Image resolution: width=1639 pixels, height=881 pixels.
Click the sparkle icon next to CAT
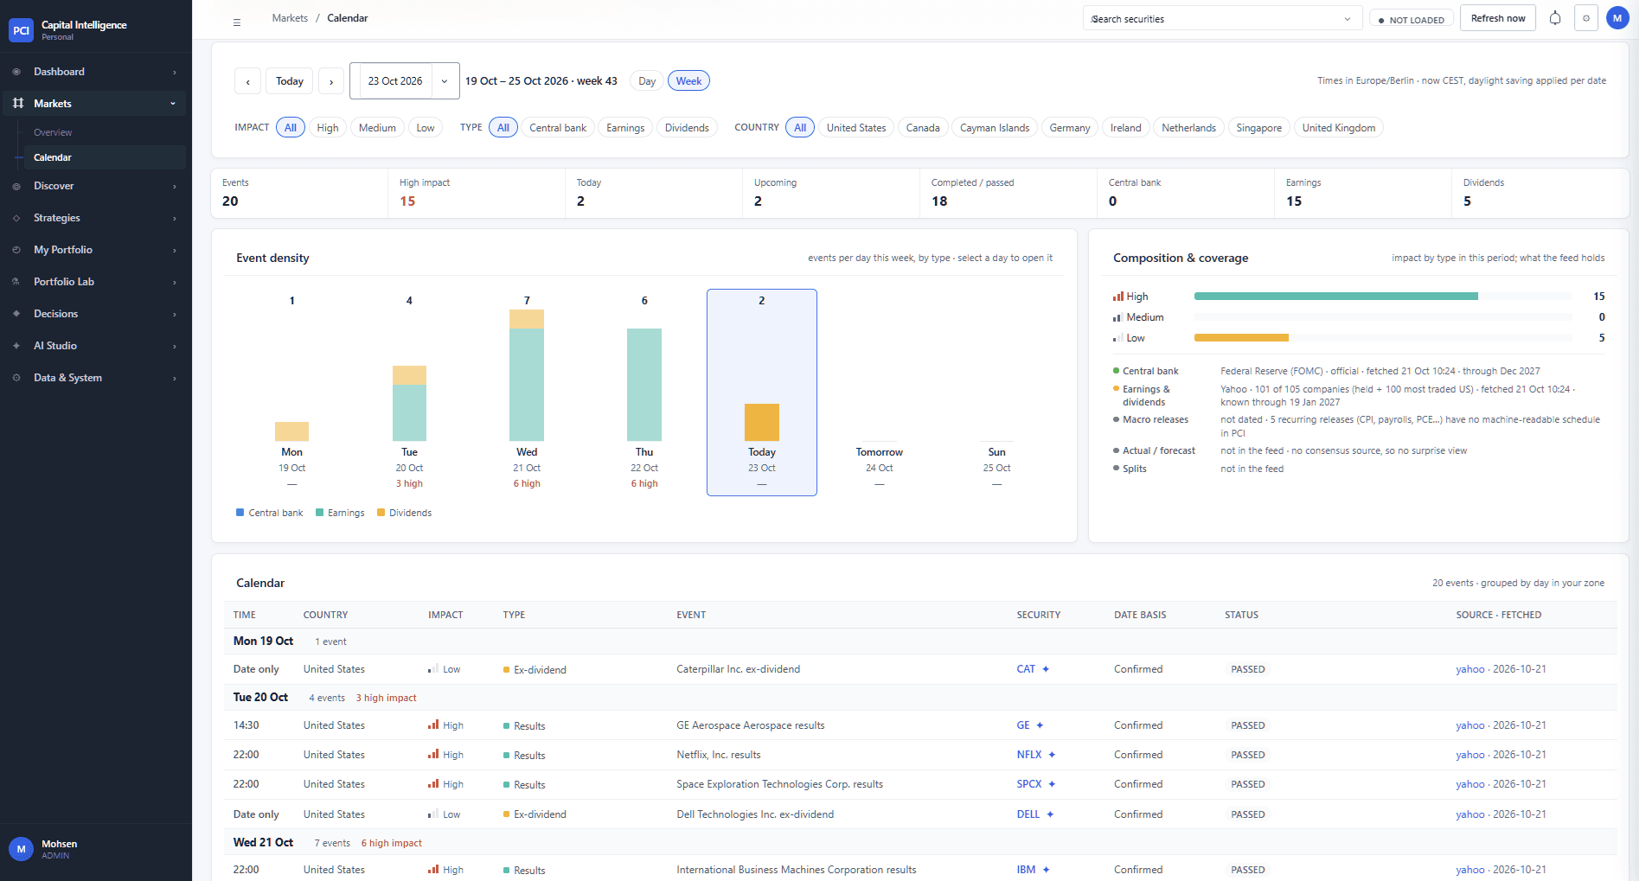tap(1046, 669)
